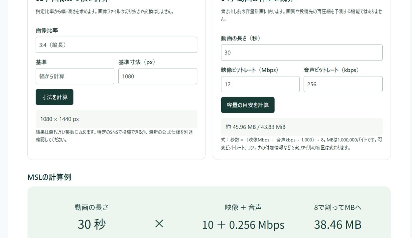Click the "30 秒" value in the example
This screenshot has height=238, width=412.
coord(92,224)
